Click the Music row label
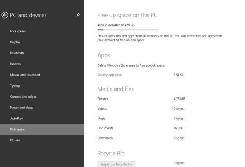 pyautogui.click(x=101, y=119)
